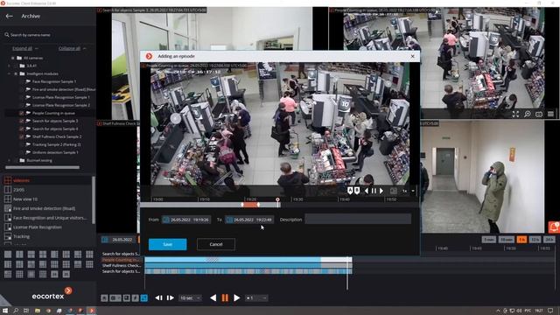560x315 pixels.
Task: Play forward in the dialog player
Action: [381, 191]
